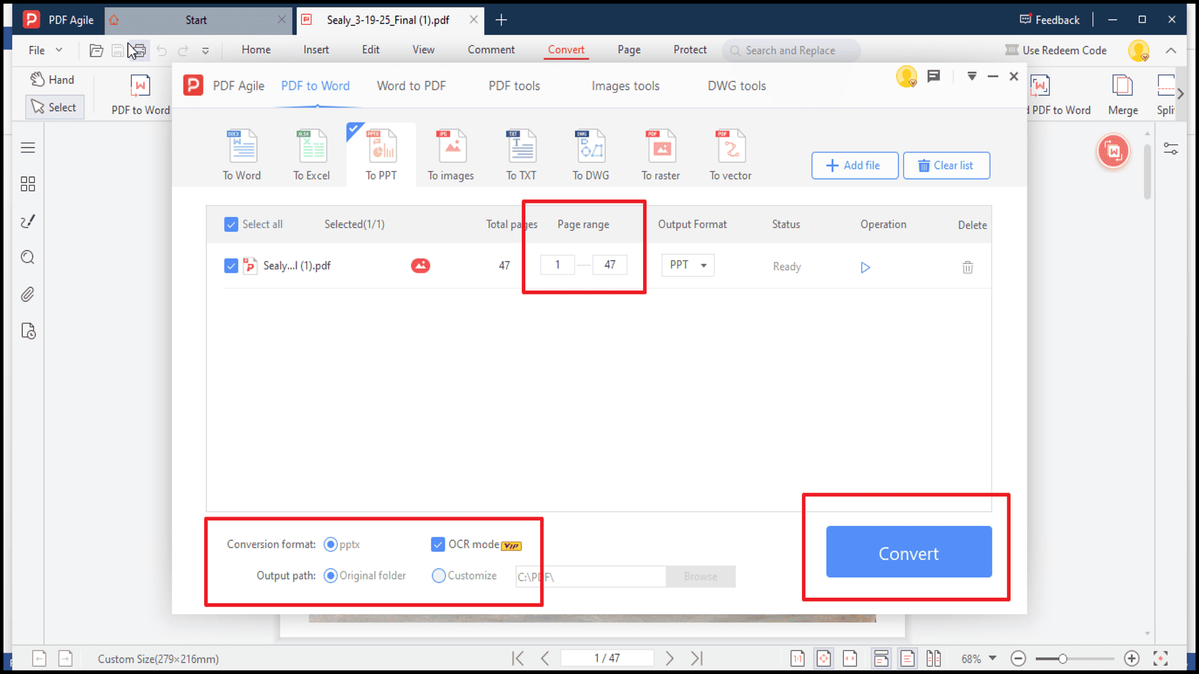Click the Convert button
Screen dimensions: 1199x674
(x=909, y=552)
